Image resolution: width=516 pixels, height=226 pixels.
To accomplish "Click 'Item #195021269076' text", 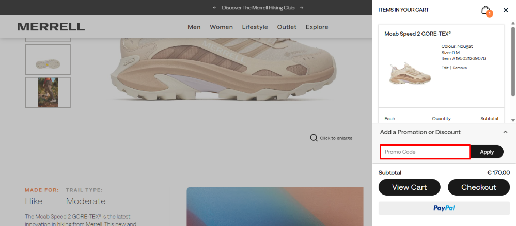I will 463,58.
